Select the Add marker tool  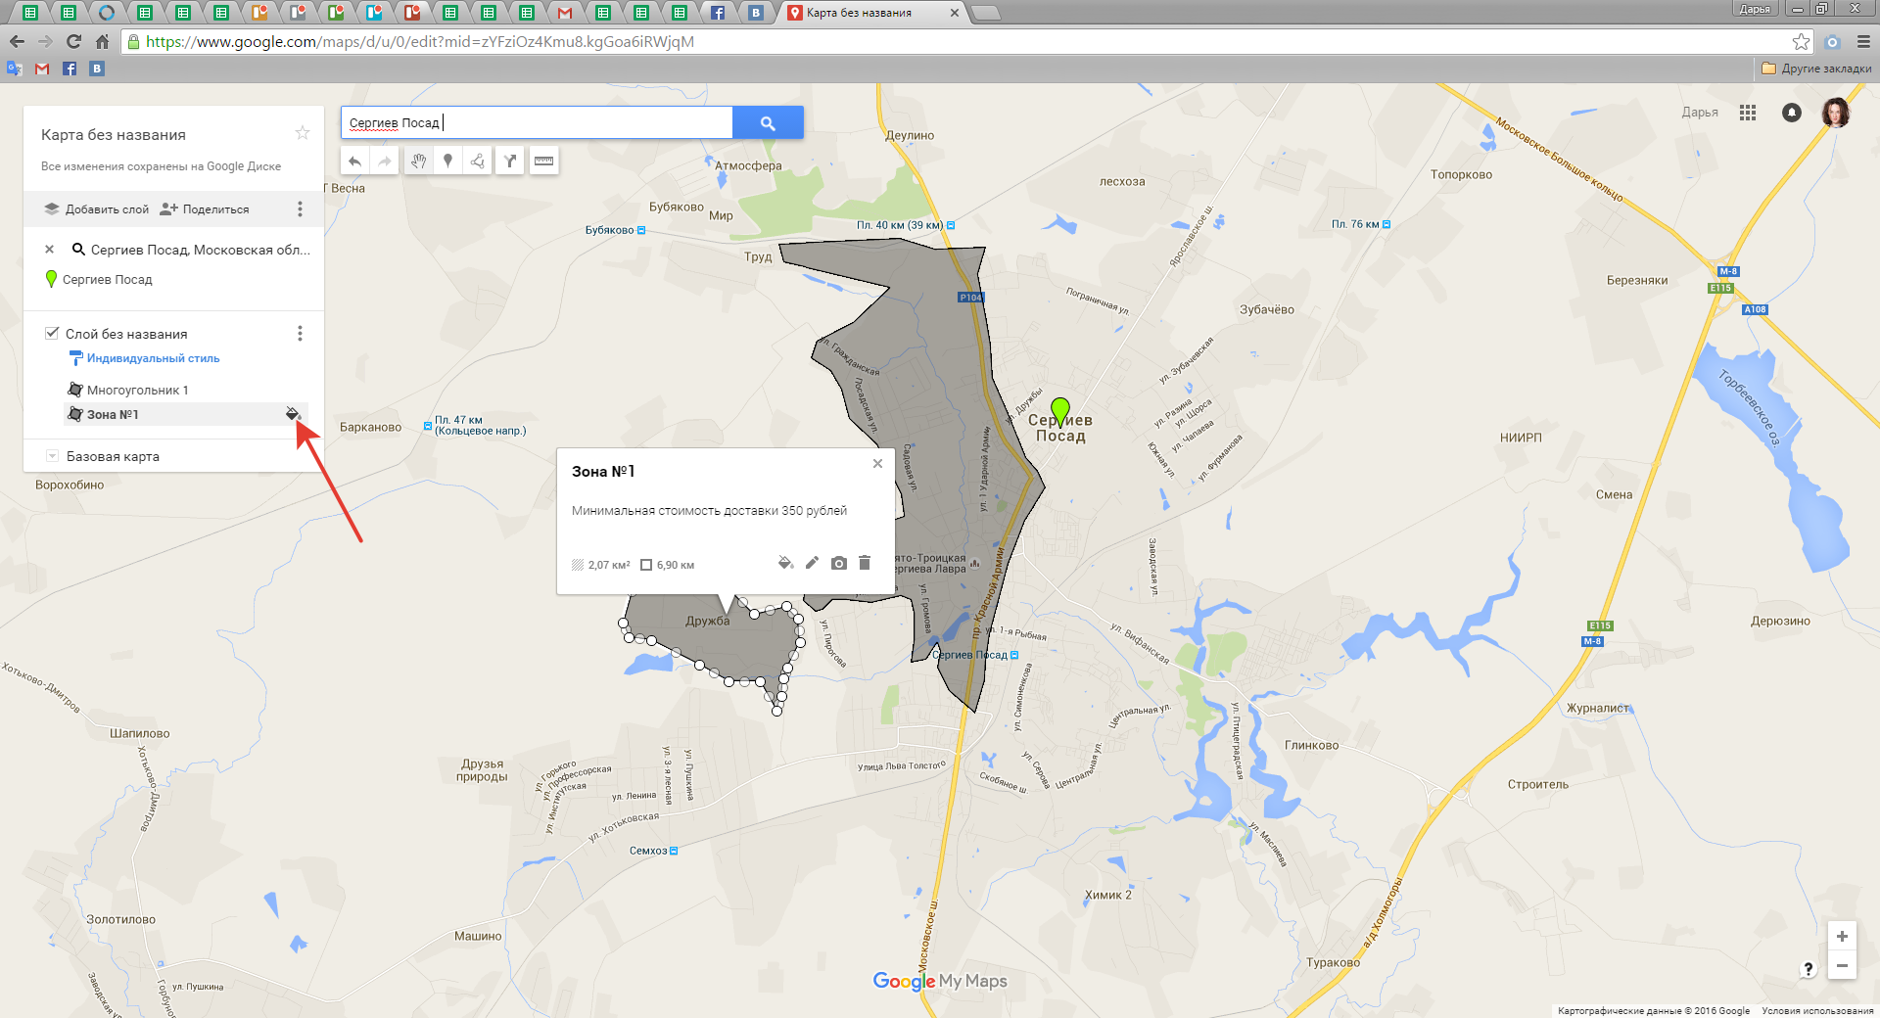point(447,162)
